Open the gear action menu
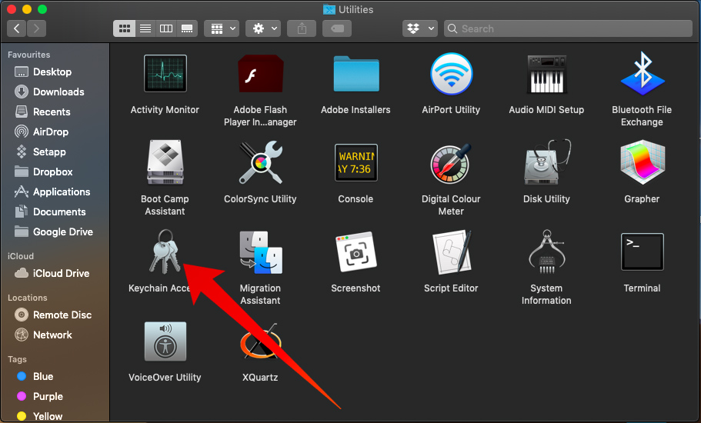Screen dimensions: 701x423 (x=263, y=28)
